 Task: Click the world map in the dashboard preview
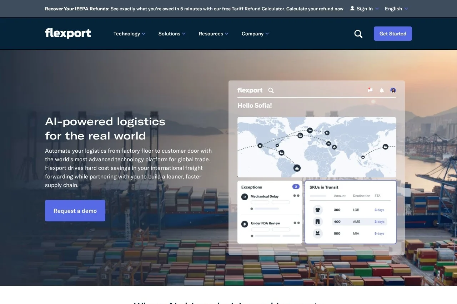317,147
